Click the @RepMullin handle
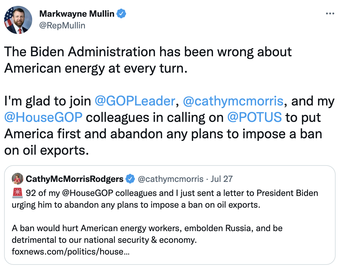Screen dimensions: 342x273 pyautogui.click(x=62, y=25)
